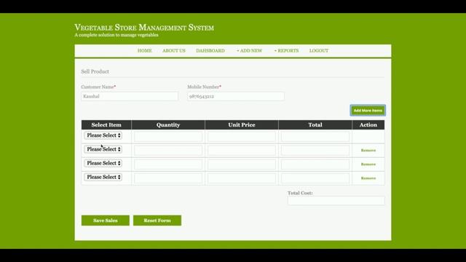The image size is (466, 262).
Task: Click the Quantity column header
Action: [168, 125]
